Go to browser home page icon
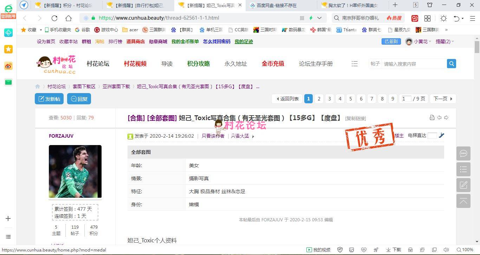 (69, 18)
